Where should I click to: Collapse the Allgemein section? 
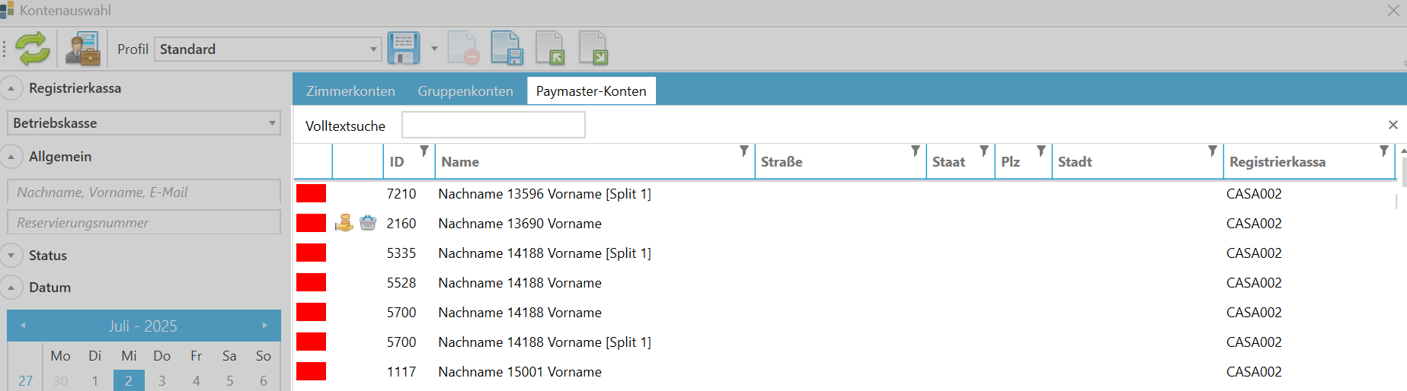(x=11, y=157)
